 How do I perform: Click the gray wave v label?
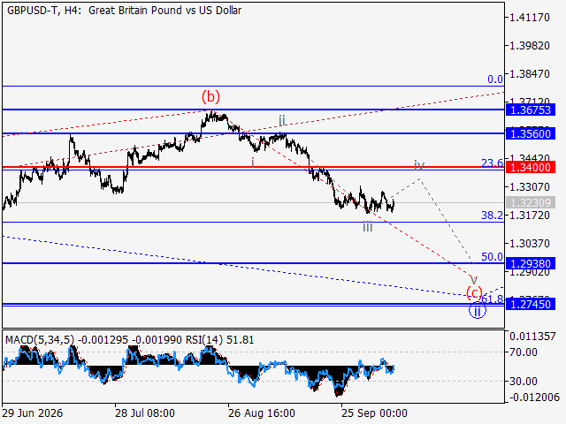(474, 279)
